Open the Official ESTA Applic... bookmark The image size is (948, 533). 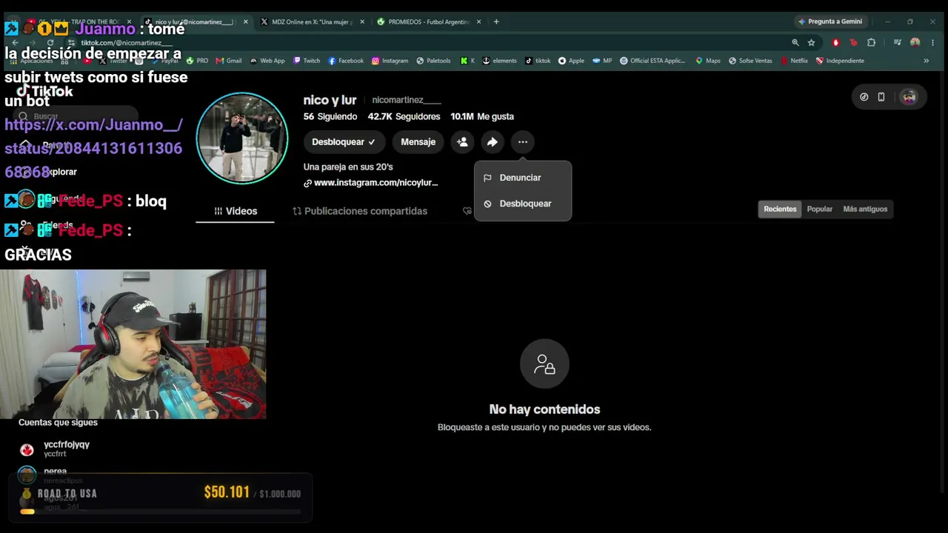[652, 61]
